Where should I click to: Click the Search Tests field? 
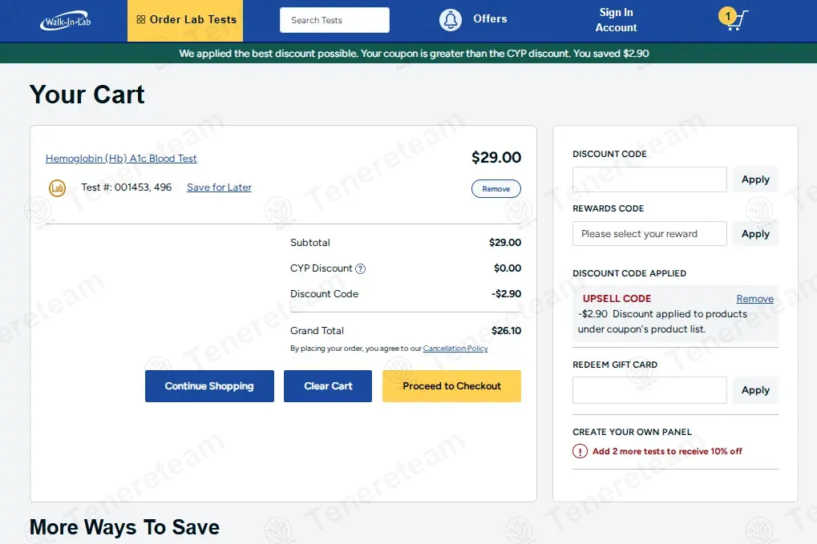(334, 20)
